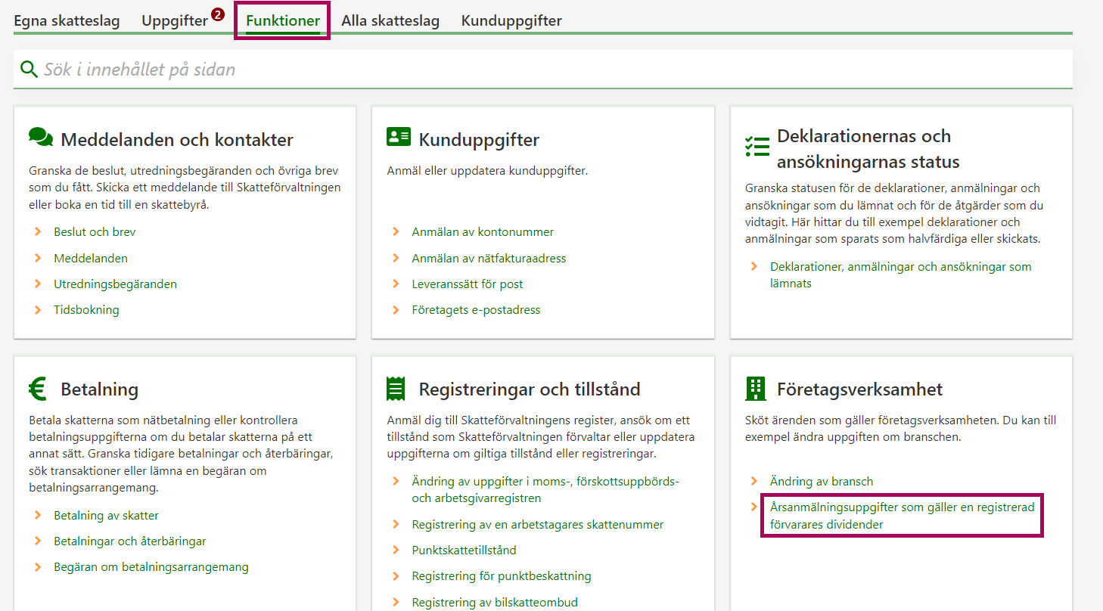Image resolution: width=1103 pixels, height=611 pixels.
Task: Click the building Företagsverksamhet icon
Action: click(755, 389)
